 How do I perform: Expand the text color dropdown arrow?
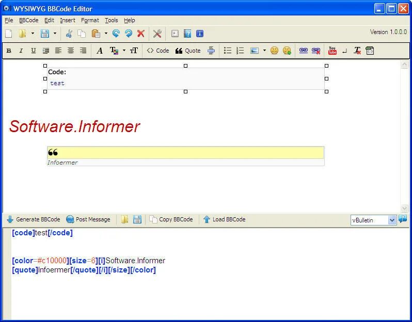click(124, 51)
